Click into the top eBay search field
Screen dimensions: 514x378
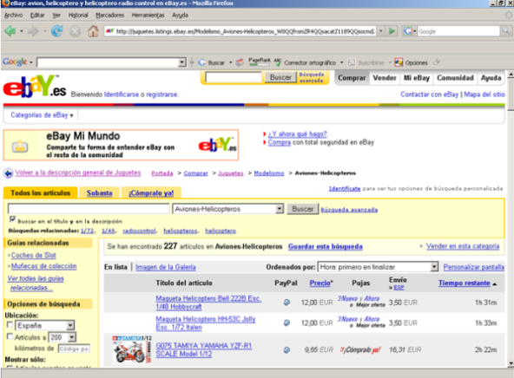234,77
